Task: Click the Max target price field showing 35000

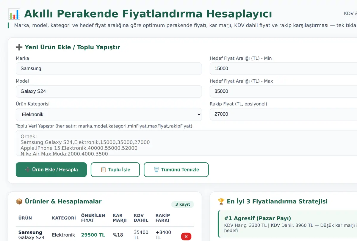Action: [283, 92]
